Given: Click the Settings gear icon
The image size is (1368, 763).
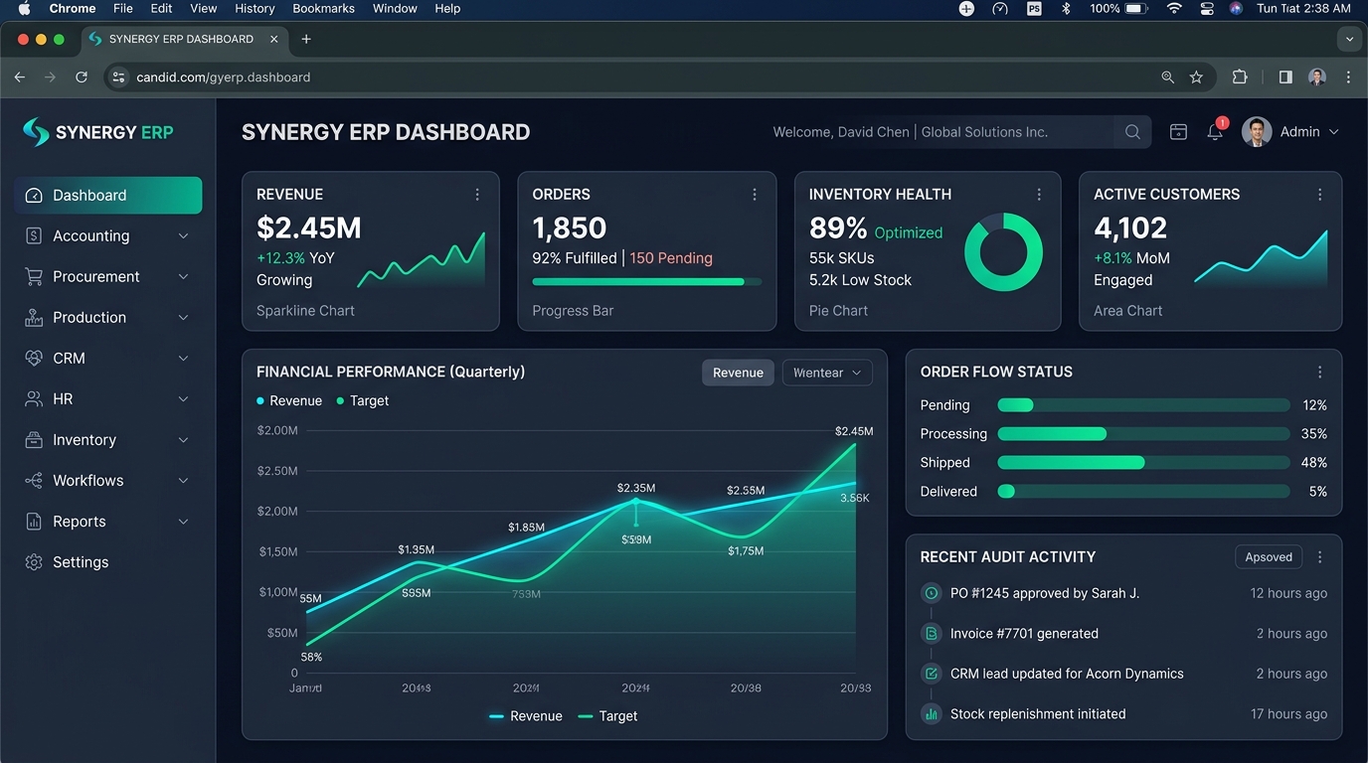Looking at the screenshot, I should [x=34, y=561].
